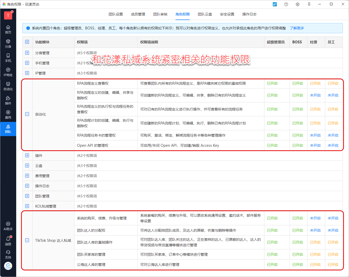The width and height of the screenshot is (349, 277).
Task: Toggle 员工 status for RPA流程定义的执行权 row
Action: (x=333, y=109)
